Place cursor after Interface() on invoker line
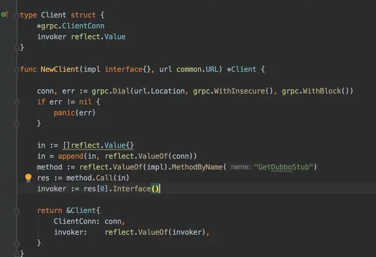 point(160,189)
